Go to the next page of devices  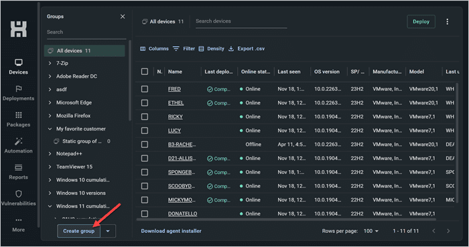pos(448,231)
